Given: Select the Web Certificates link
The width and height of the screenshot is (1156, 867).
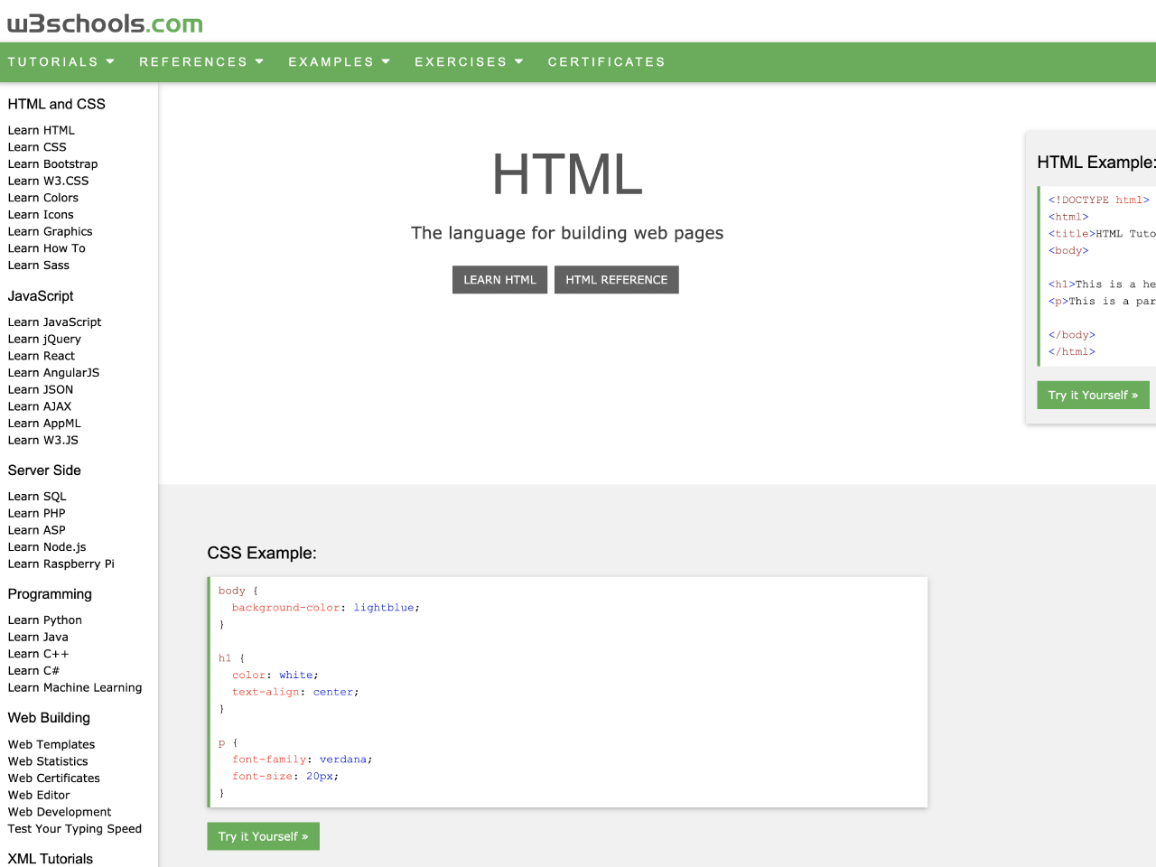Looking at the screenshot, I should 54,778.
